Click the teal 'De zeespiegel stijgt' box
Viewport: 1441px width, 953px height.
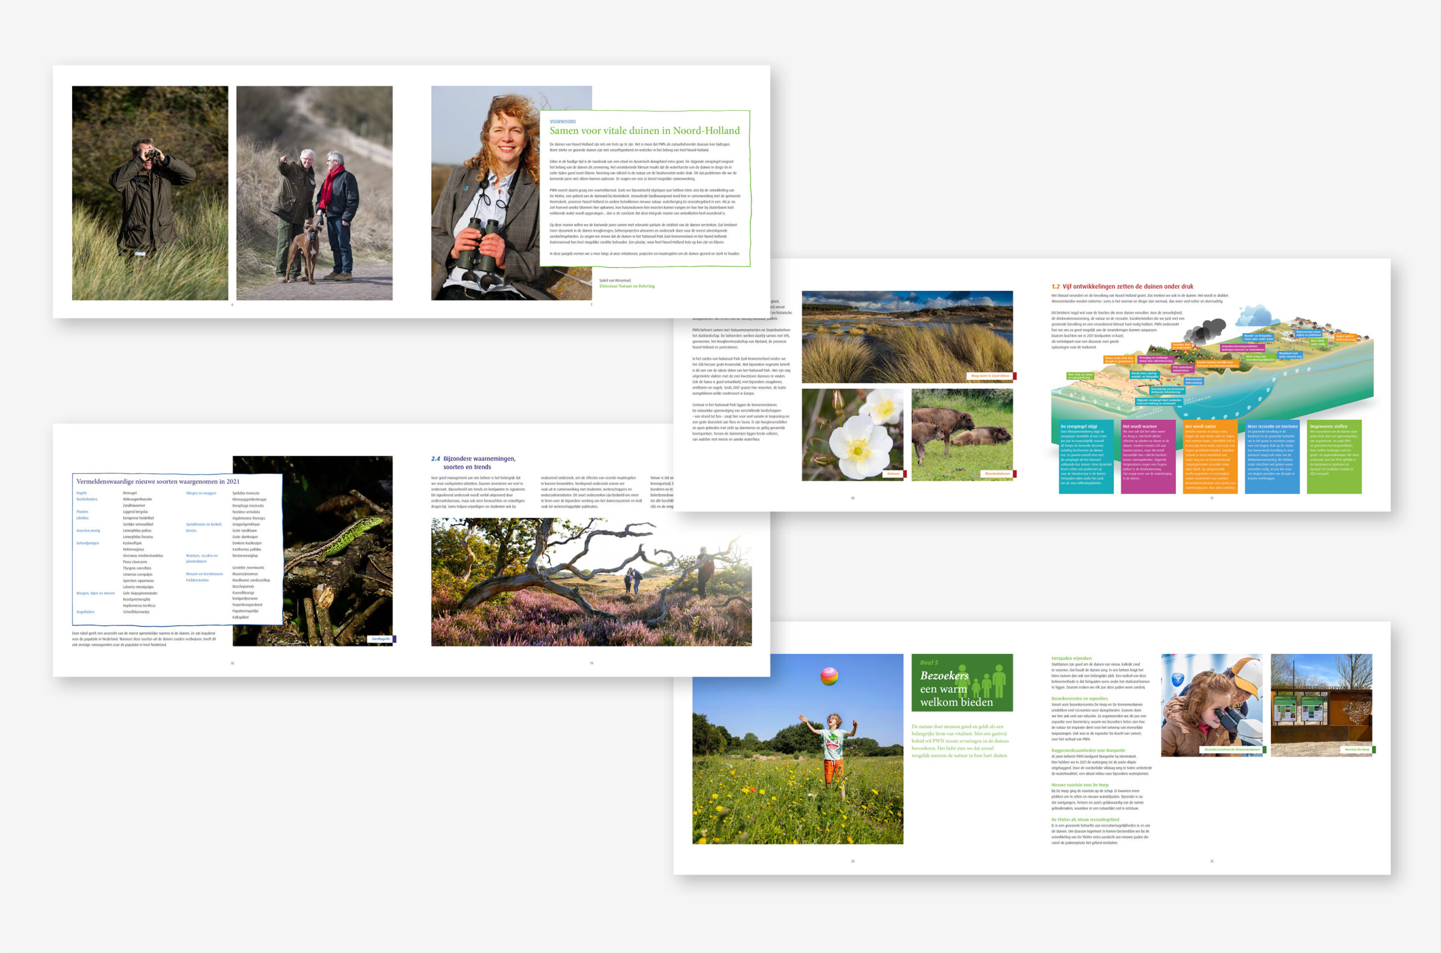tap(1085, 456)
